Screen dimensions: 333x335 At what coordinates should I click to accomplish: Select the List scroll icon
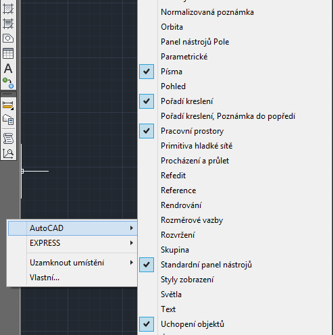point(8,138)
